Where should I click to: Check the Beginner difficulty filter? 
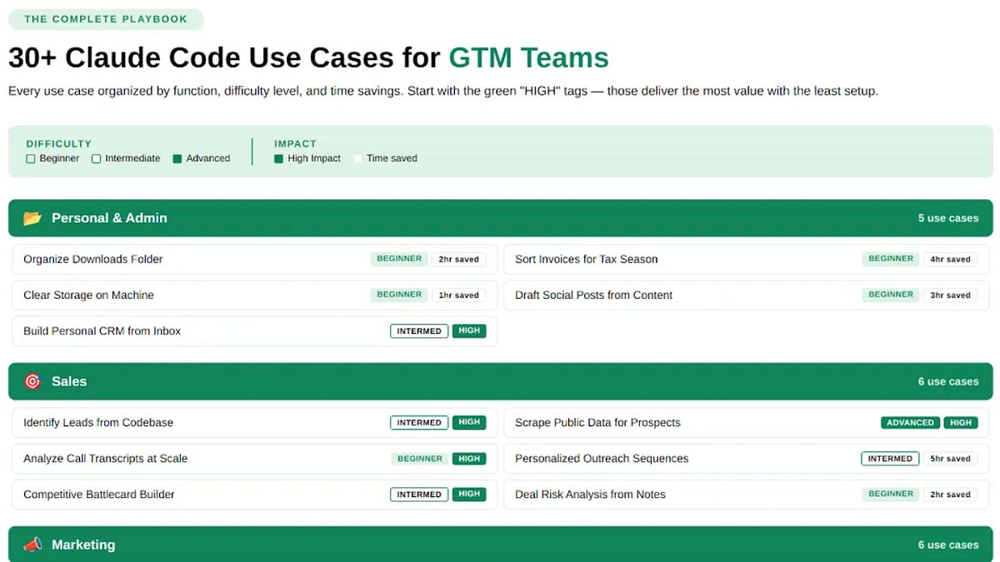30,158
